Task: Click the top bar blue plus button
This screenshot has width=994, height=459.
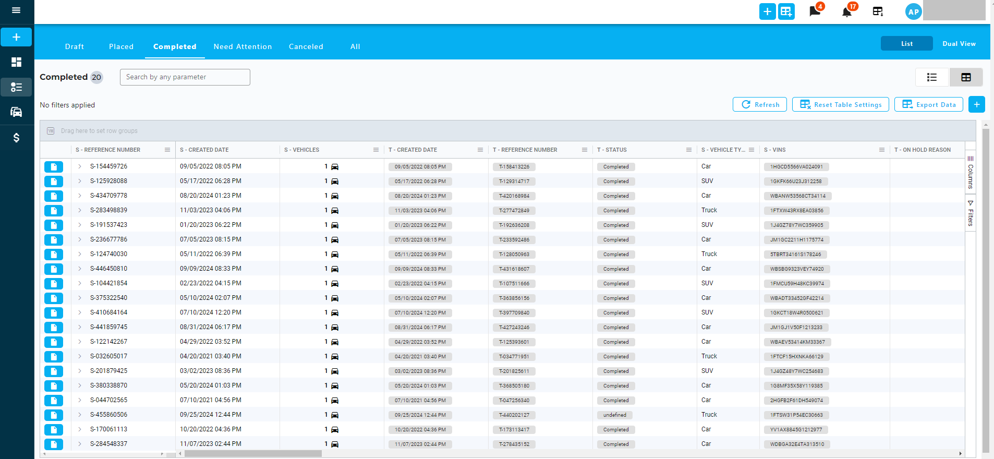Action: (x=767, y=11)
